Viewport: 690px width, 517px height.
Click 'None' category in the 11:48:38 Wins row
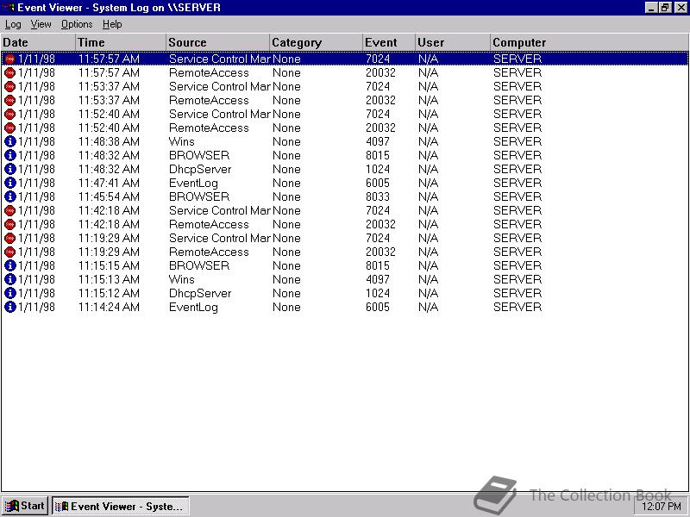tap(286, 141)
